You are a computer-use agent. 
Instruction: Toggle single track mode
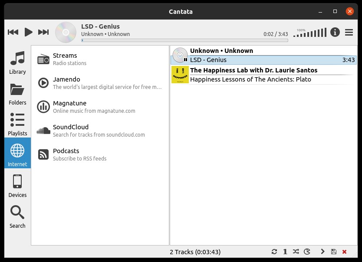(x=285, y=252)
